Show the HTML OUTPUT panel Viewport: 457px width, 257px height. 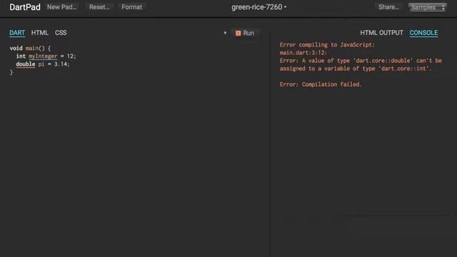pyautogui.click(x=381, y=33)
